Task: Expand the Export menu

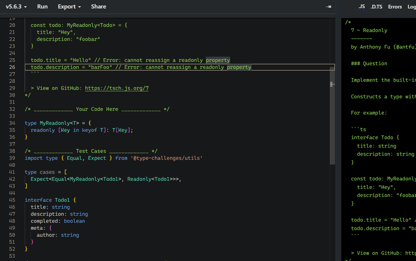Action: (x=69, y=7)
